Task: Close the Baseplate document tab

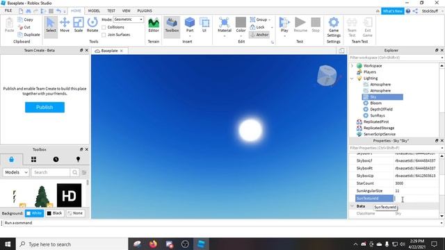Action: pyautogui.click(x=121, y=51)
